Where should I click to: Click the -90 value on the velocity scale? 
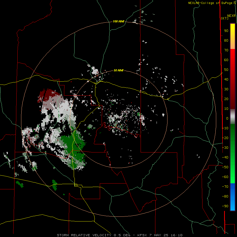tap(225, 206)
